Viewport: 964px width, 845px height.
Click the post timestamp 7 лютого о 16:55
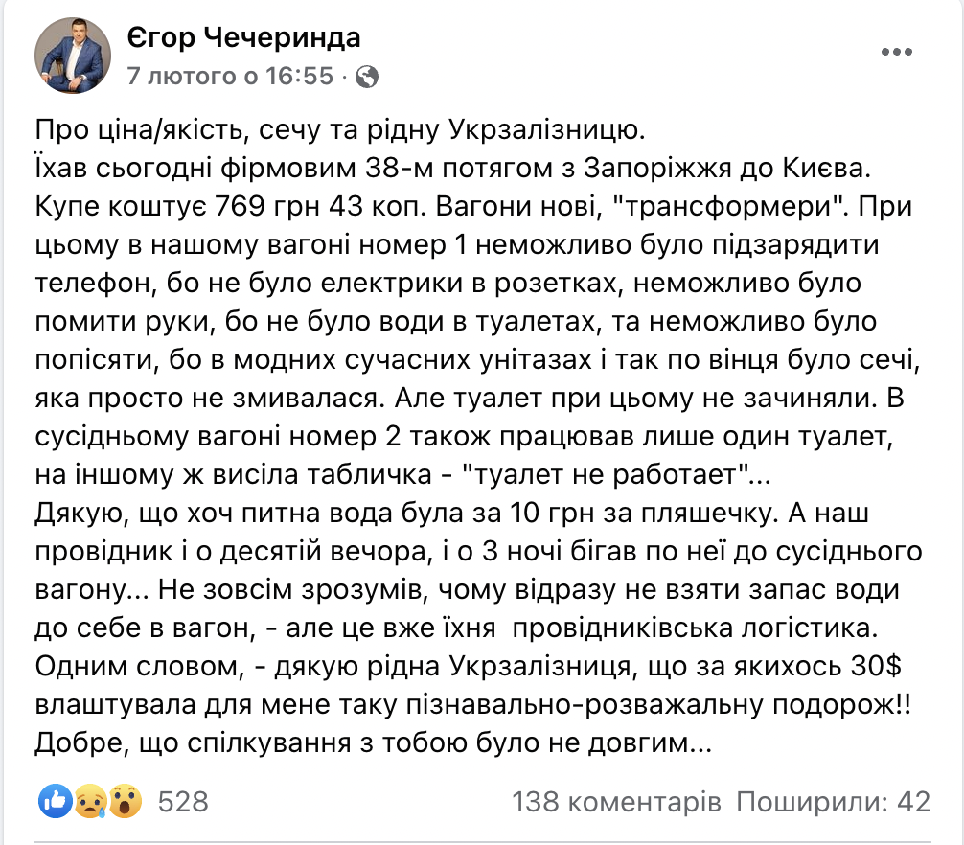point(230,76)
